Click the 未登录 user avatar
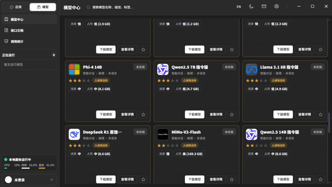332x187 pixels. (9, 180)
